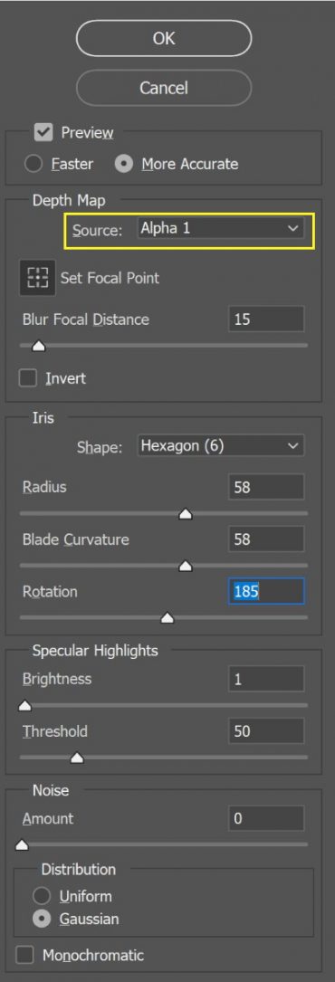
Task: Click the Blur Focal Distance value field
Action: click(266, 319)
